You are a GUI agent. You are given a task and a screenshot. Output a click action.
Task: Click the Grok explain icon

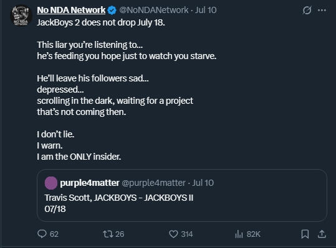pos(307,10)
